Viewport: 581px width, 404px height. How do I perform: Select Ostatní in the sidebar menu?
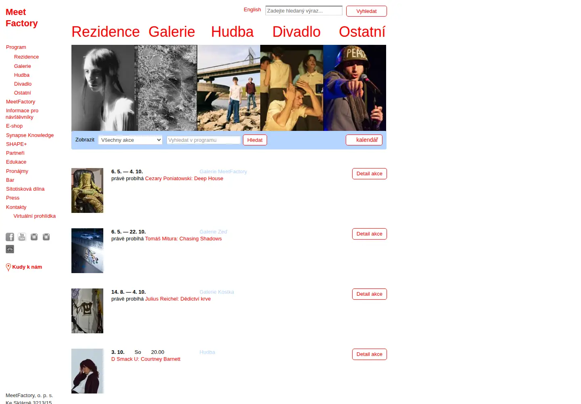[23, 93]
